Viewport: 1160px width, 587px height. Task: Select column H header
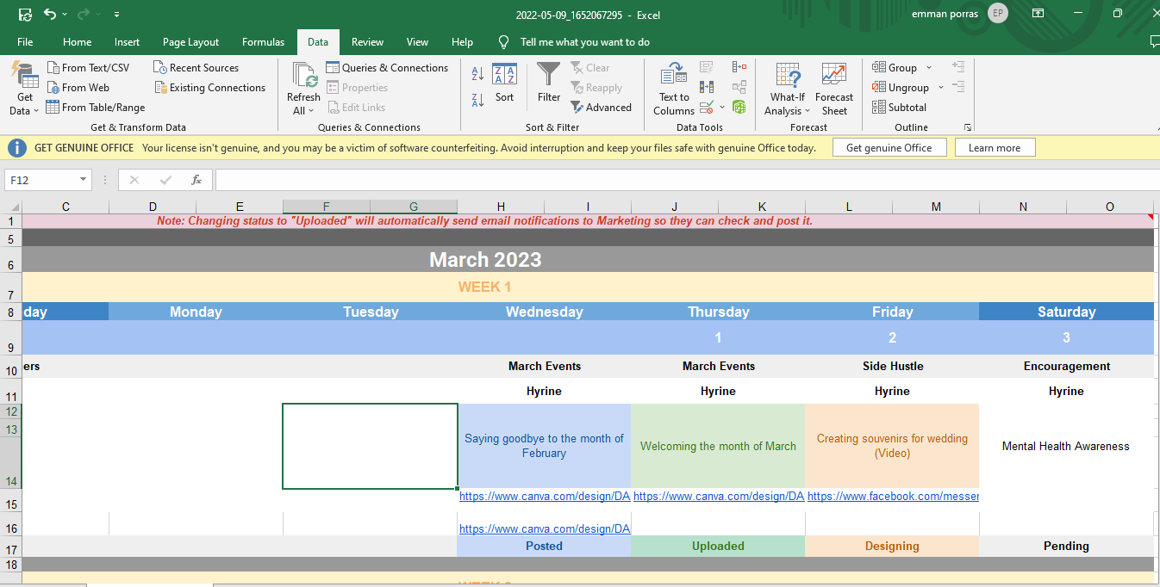(501, 207)
